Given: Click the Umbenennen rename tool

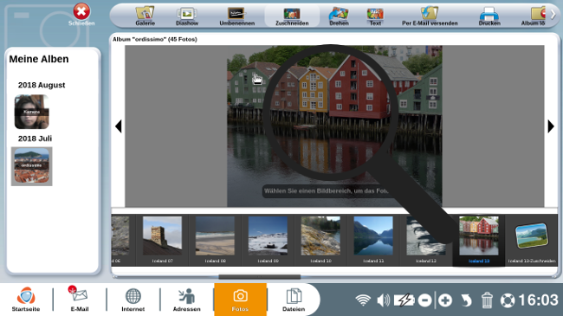Looking at the screenshot, I should (236, 16).
